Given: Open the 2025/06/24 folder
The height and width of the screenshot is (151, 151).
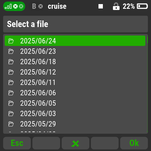Looking at the screenshot, I should coord(75,41).
